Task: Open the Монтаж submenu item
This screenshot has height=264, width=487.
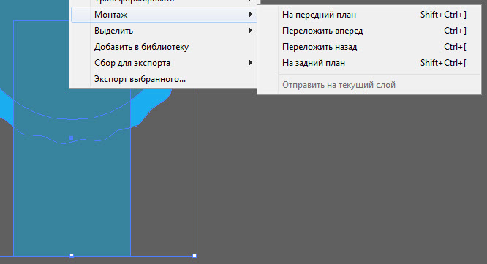Action: 164,15
